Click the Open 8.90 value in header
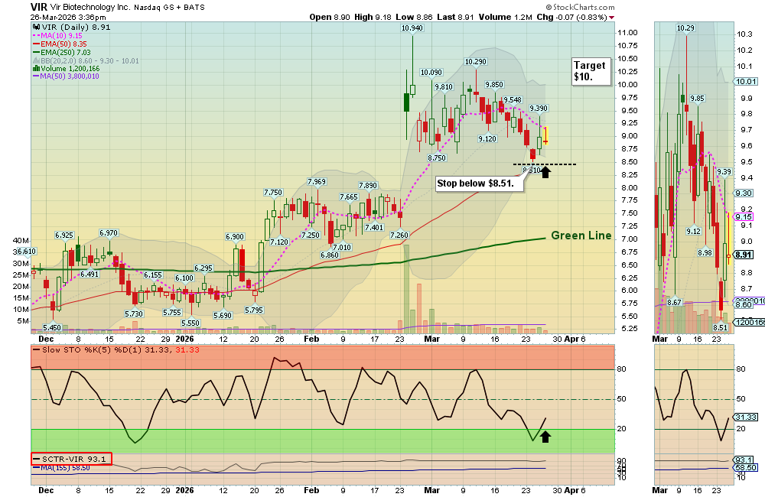 coord(330,17)
